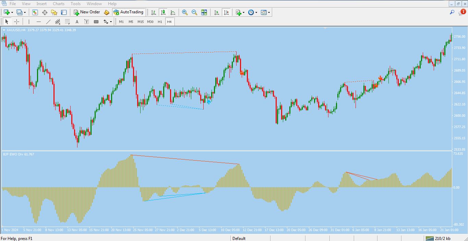The width and height of the screenshot is (468, 241).
Task: Open the Charts menu
Action: point(58,3)
